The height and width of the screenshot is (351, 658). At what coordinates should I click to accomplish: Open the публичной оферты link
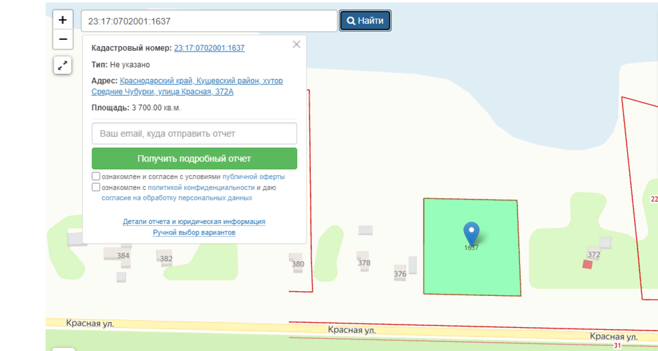point(253,177)
